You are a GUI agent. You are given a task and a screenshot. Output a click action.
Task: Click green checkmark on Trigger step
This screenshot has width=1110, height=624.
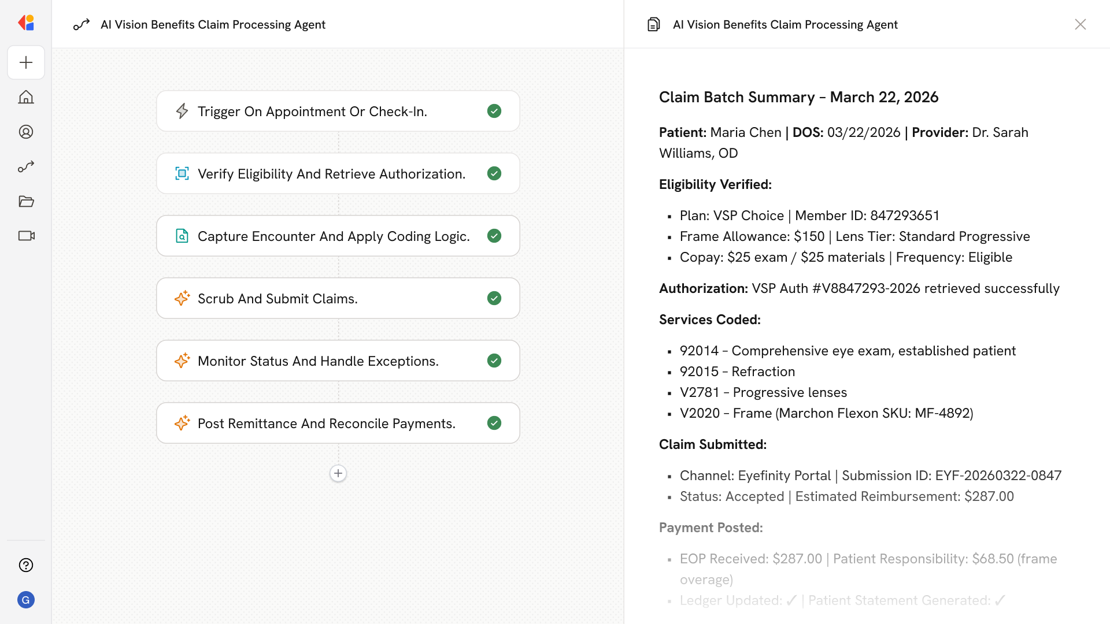(494, 111)
